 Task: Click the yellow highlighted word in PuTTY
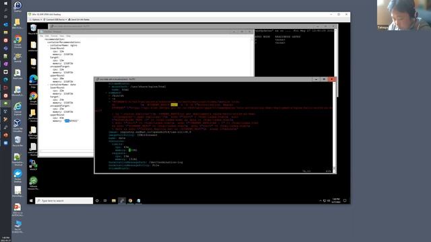[174, 105]
